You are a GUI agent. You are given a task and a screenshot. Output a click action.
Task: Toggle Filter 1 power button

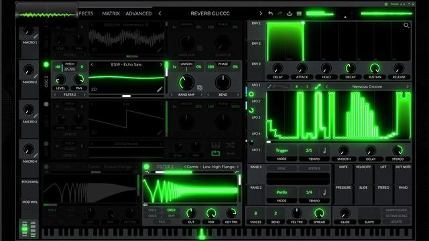pyautogui.click(x=46, y=167)
